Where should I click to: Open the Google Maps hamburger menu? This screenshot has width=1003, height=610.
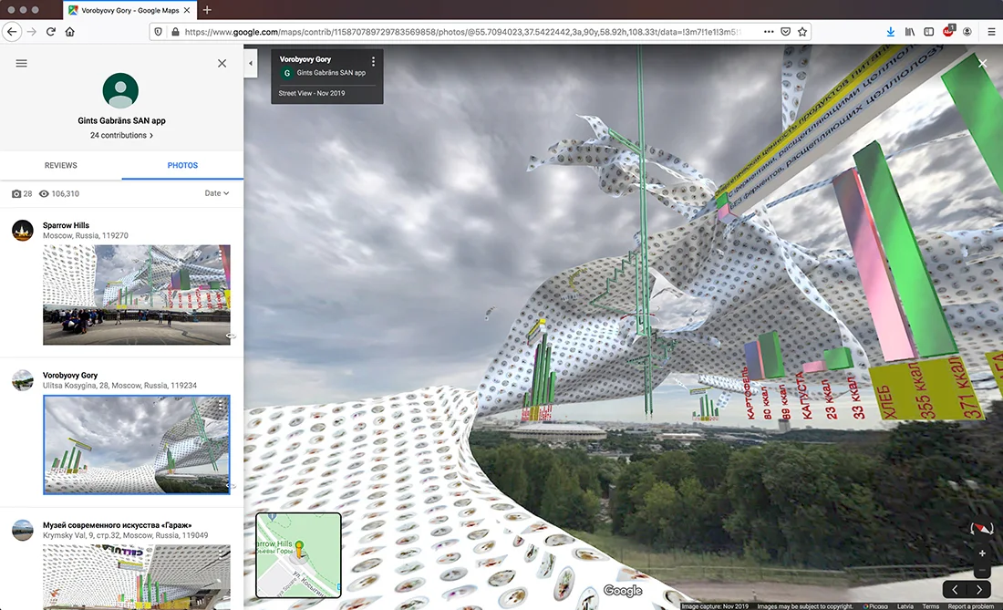click(x=21, y=63)
